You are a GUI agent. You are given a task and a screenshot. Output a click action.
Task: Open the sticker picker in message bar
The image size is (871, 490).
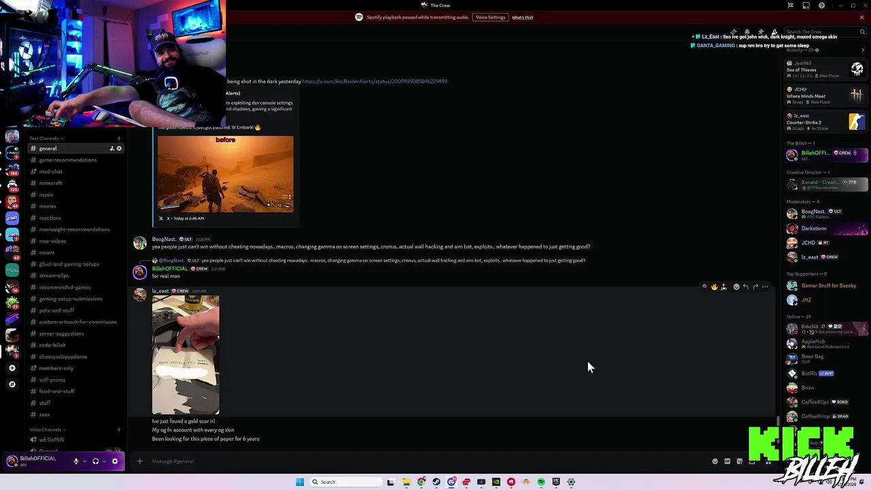coord(740,461)
